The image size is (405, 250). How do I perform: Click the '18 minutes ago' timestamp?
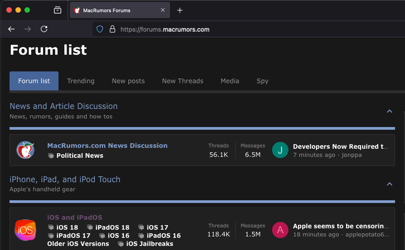click(x=316, y=235)
